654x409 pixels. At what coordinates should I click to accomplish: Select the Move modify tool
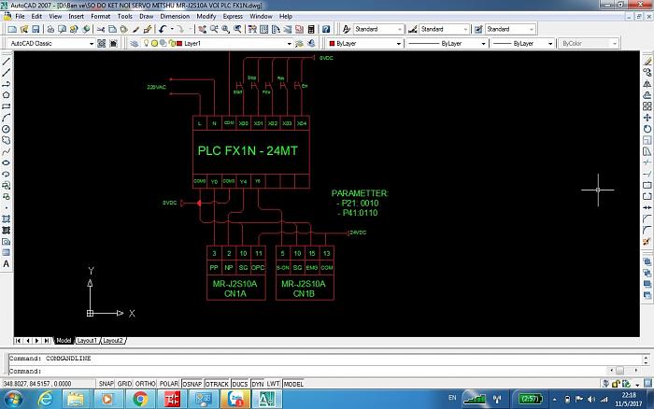tap(647, 118)
